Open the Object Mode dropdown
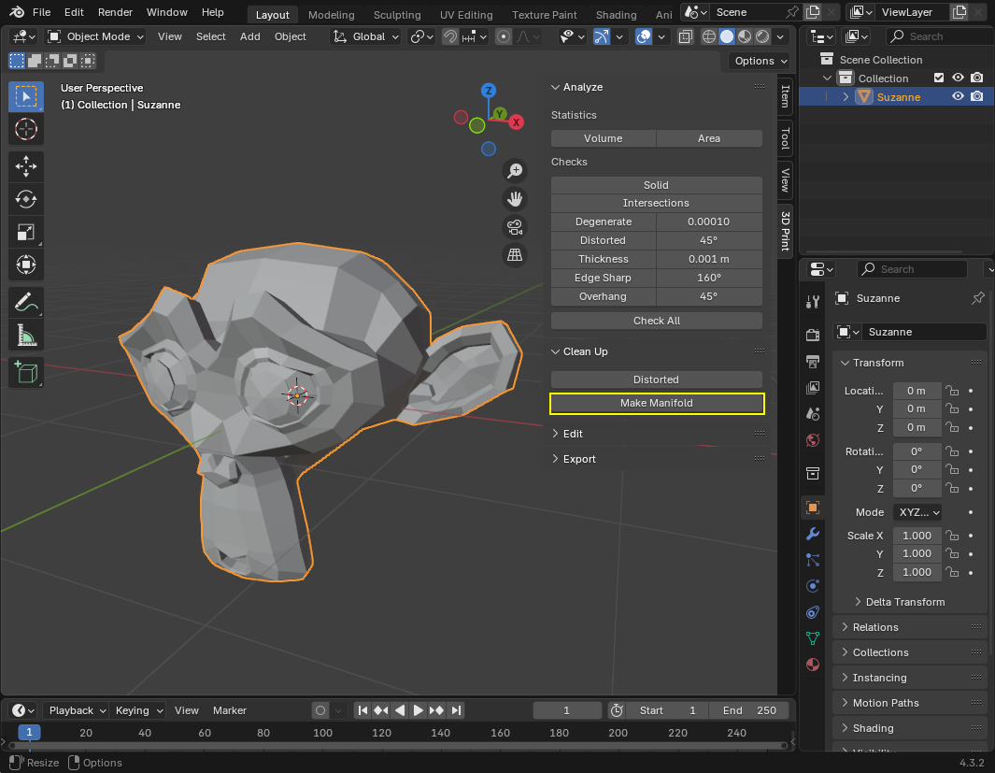This screenshot has height=773, width=995. [x=96, y=36]
